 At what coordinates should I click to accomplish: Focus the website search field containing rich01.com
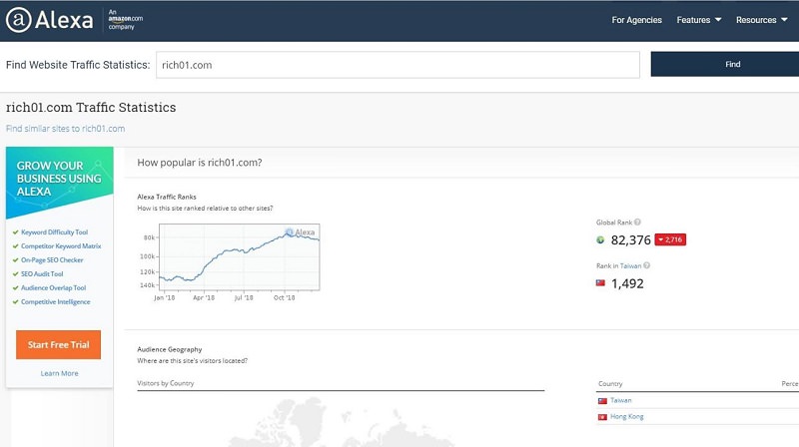[x=398, y=65]
